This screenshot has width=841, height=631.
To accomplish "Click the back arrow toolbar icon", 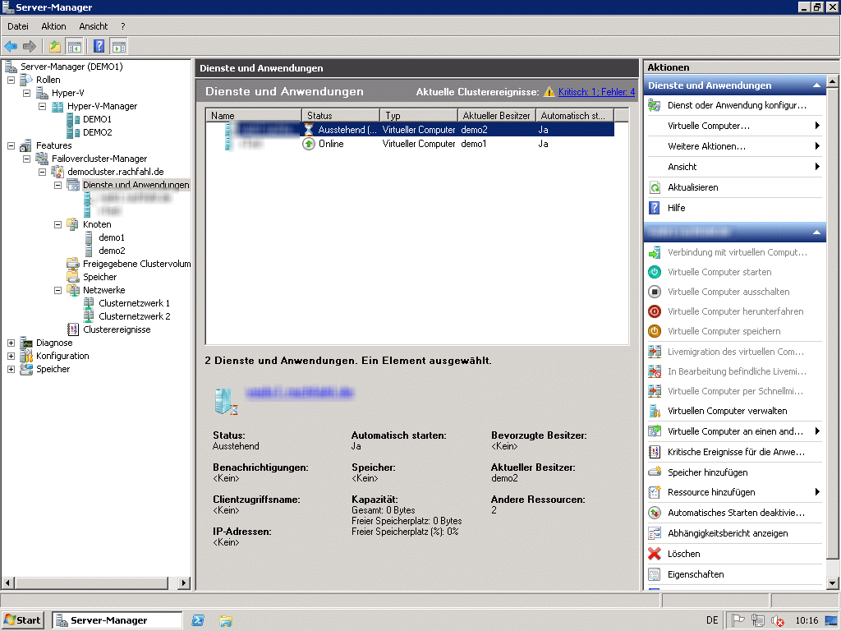I will tap(11, 47).
